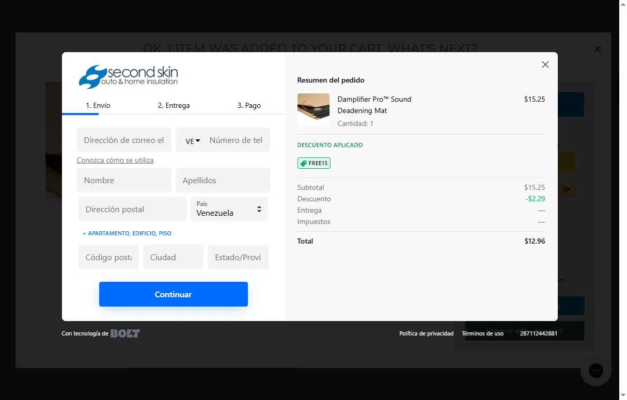
Task: Add Apartamento, Edificio, Piso line
Action: click(x=127, y=233)
